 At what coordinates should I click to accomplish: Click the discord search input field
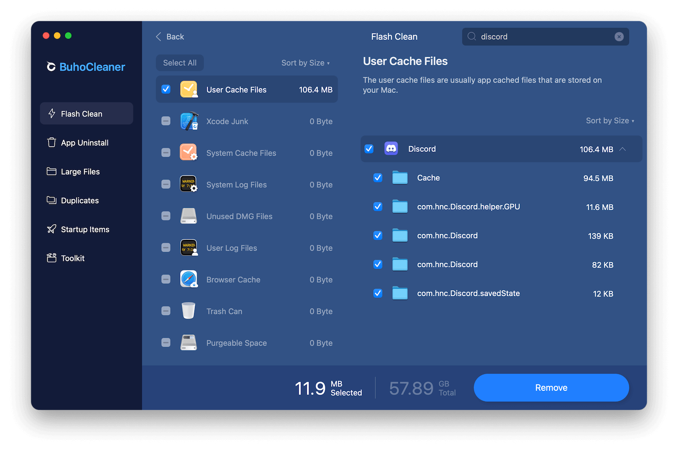[x=545, y=36]
